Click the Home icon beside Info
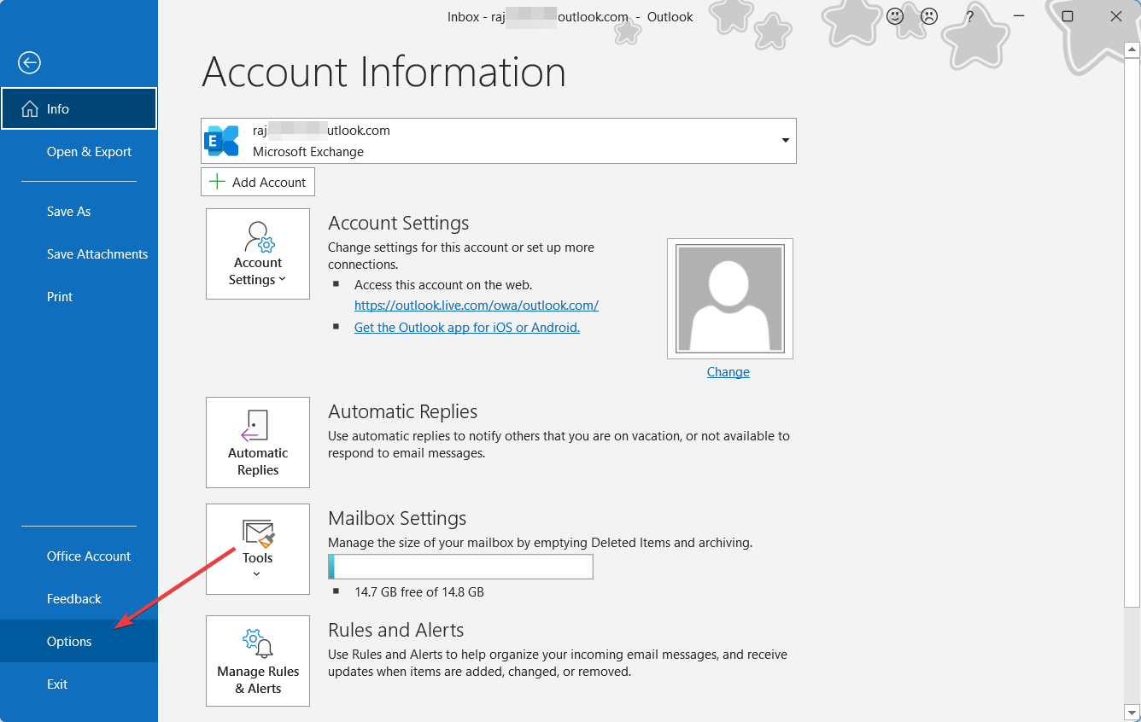The width and height of the screenshot is (1141, 722). click(30, 109)
